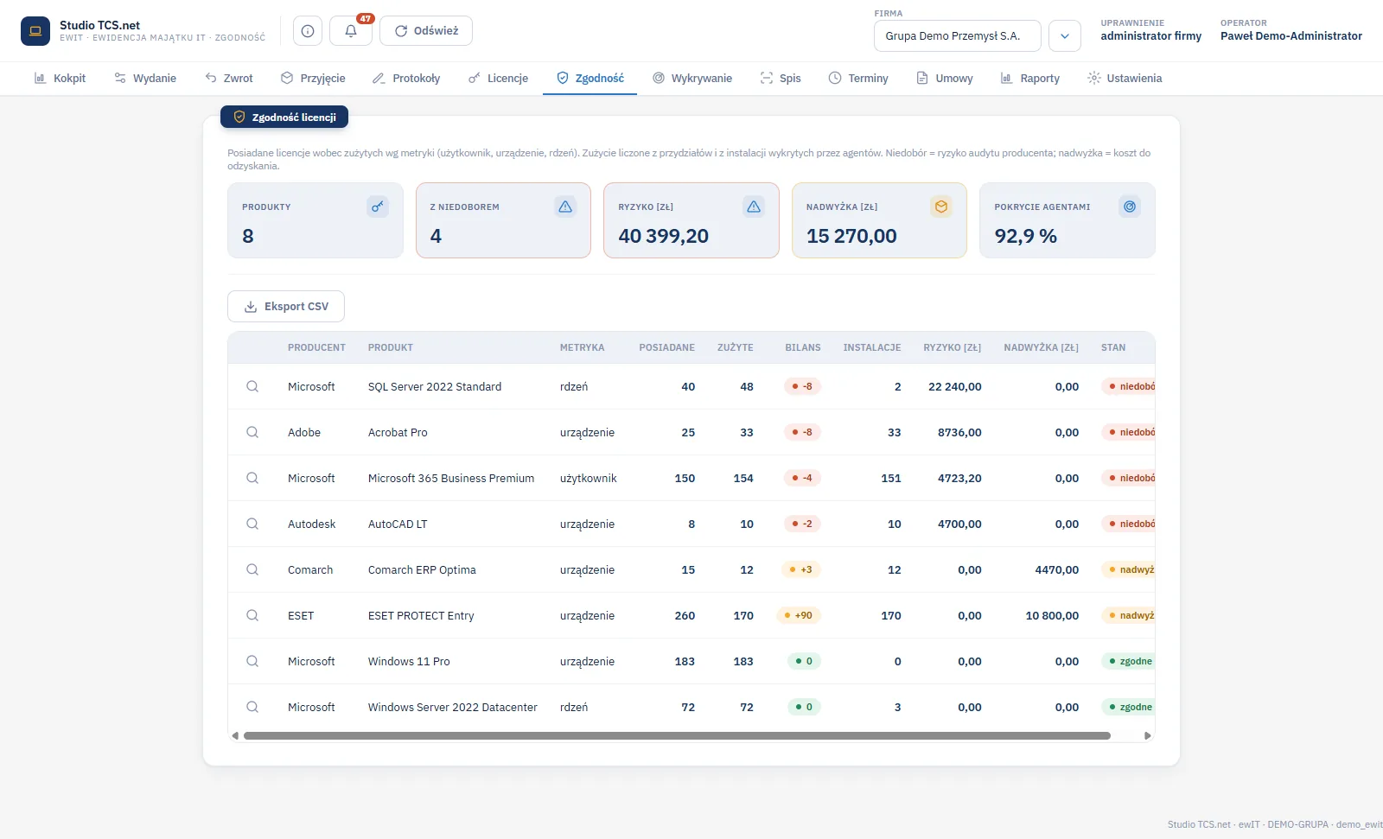Click zgodne status for Windows 11 Pro

point(1129,661)
